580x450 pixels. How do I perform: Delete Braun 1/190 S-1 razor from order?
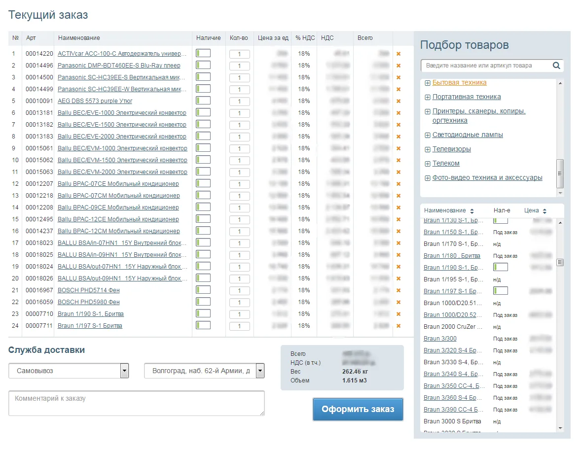click(399, 314)
